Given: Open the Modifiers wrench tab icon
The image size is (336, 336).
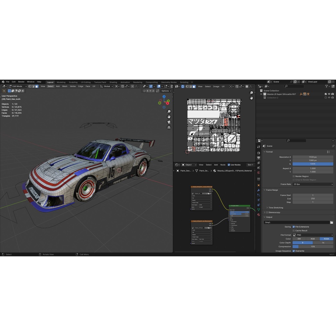Looking at the screenshot, I should [x=259, y=190].
